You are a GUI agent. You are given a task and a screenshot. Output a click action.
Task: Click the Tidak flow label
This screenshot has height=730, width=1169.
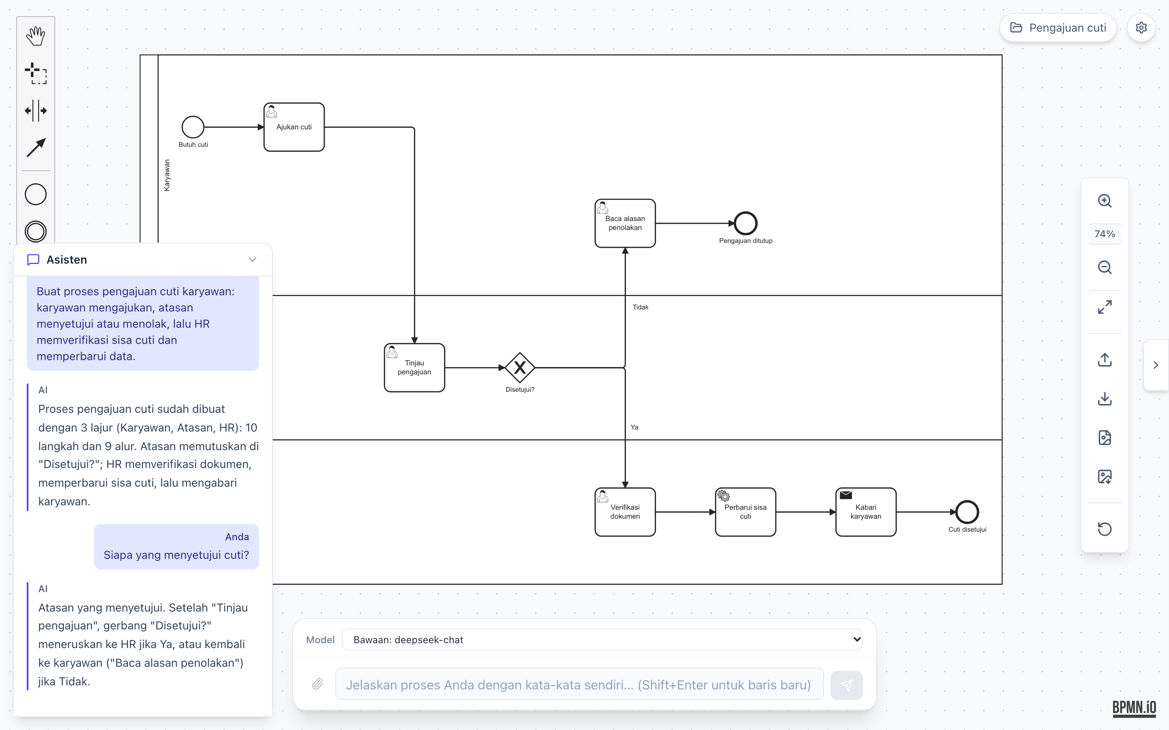click(x=641, y=307)
